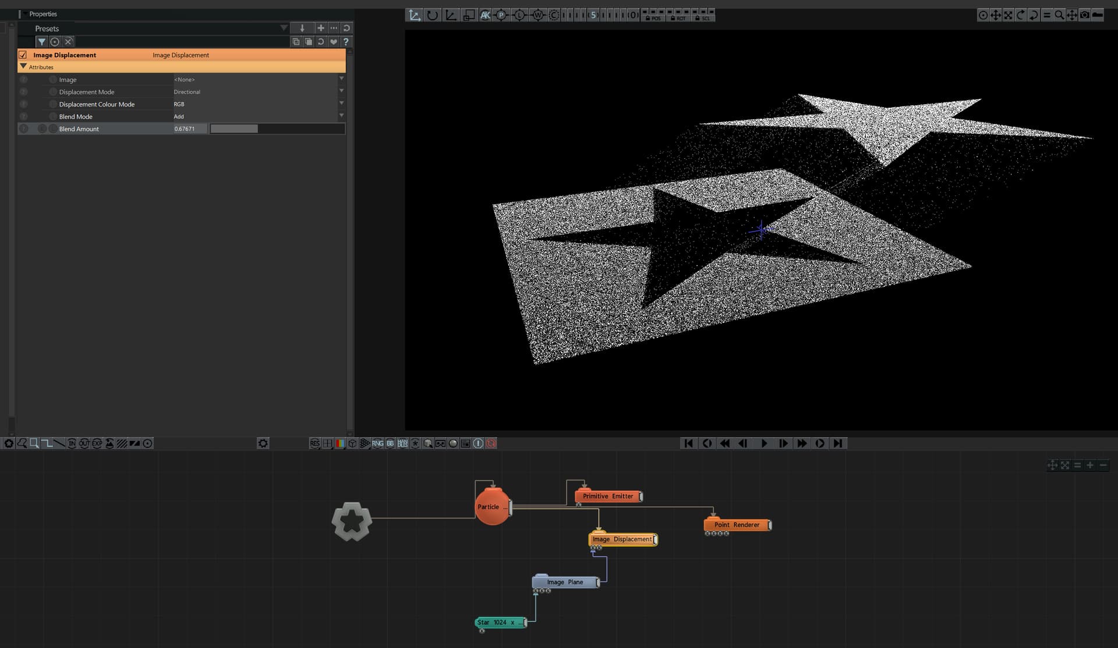This screenshot has width=1118, height=648.
Task: Toggle the SCL lock button
Action: [703, 19]
